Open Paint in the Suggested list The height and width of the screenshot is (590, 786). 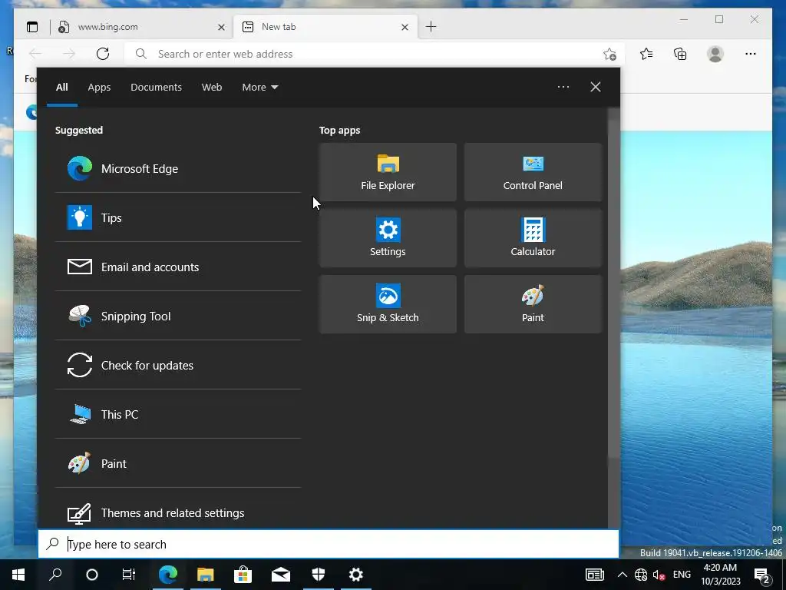tap(178, 463)
